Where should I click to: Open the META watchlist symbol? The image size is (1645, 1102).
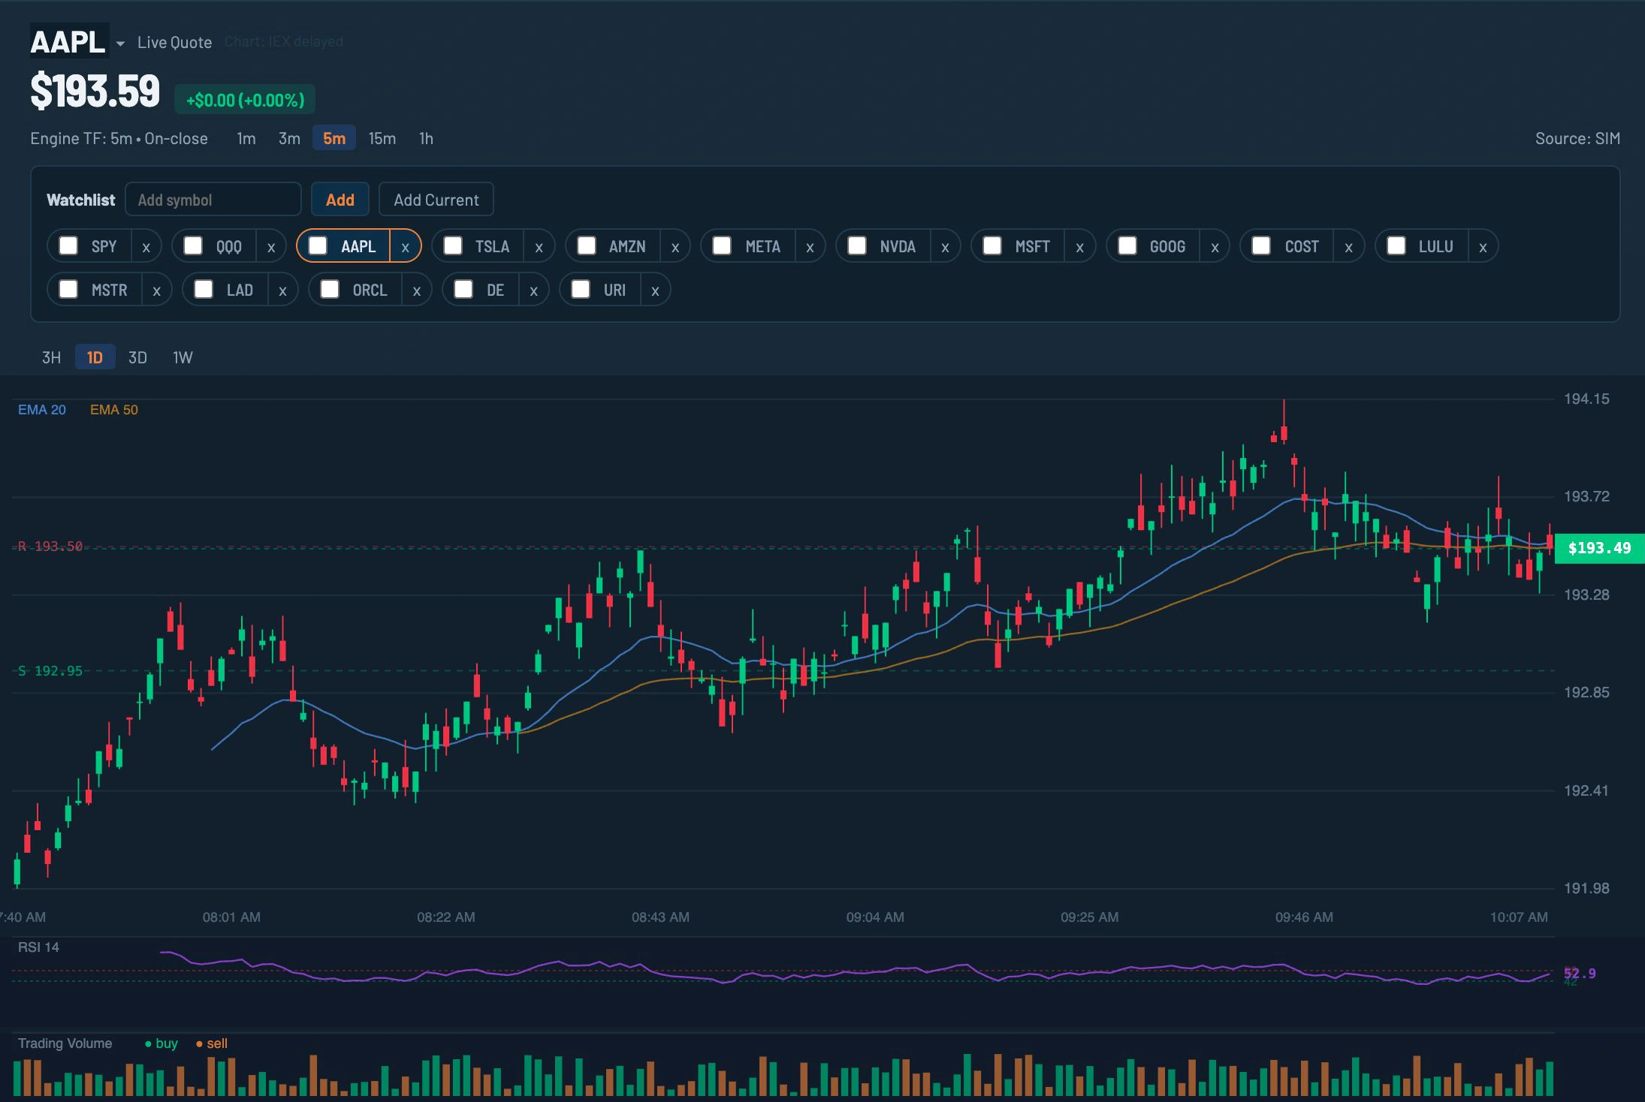[x=762, y=246]
